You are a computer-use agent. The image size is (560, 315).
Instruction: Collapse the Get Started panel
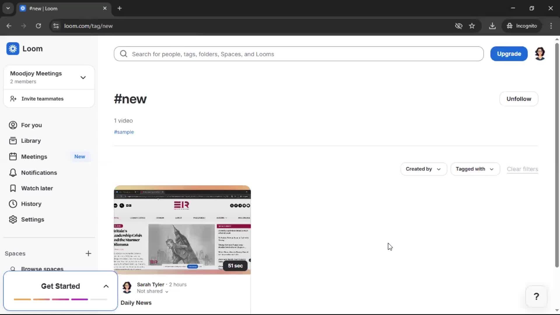(x=106, y=286)
